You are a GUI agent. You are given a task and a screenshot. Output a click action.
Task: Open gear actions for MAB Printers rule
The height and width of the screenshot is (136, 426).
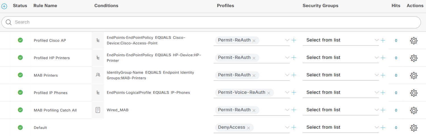(x=414, y=75)
